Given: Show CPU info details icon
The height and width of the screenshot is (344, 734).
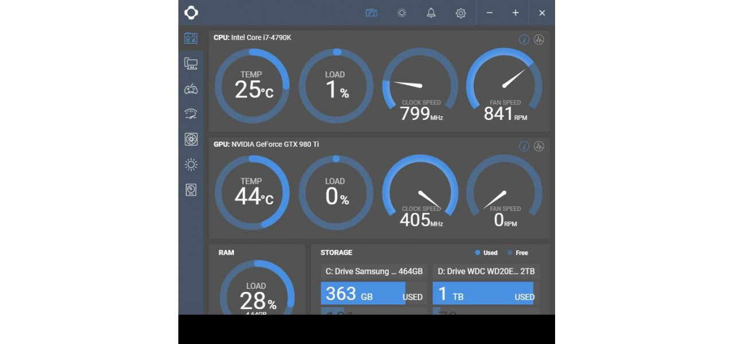Looking at the screenshot, I should 524,40.
